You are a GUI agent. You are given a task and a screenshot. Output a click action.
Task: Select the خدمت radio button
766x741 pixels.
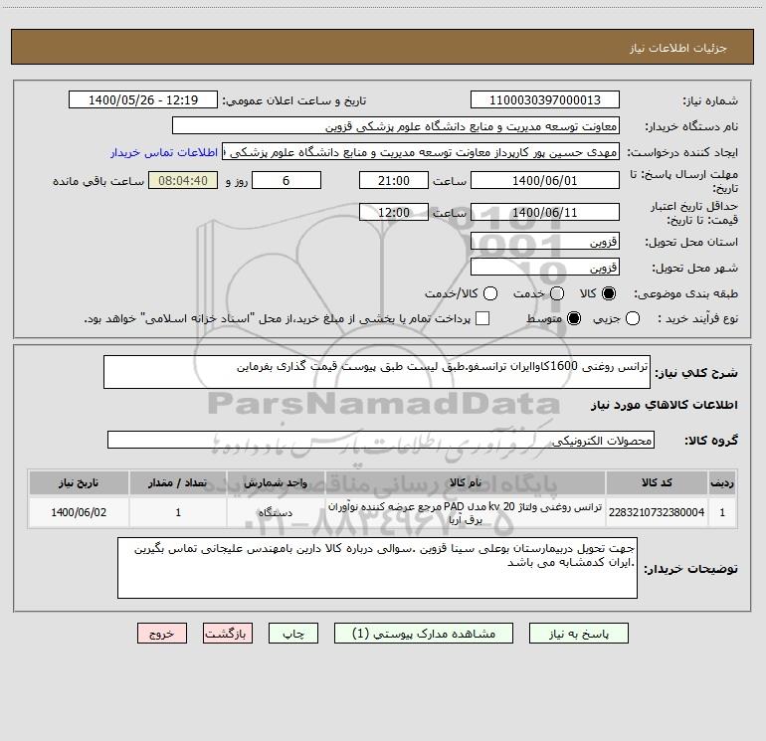[x=557, y=293]
